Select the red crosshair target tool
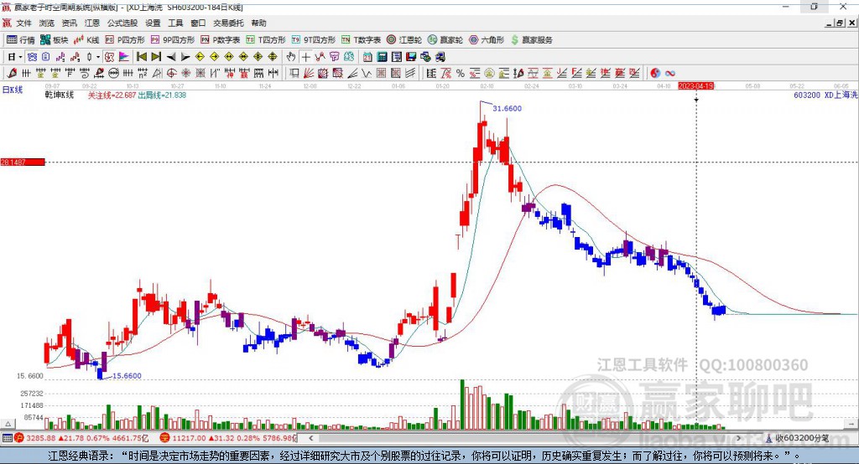 171,73
